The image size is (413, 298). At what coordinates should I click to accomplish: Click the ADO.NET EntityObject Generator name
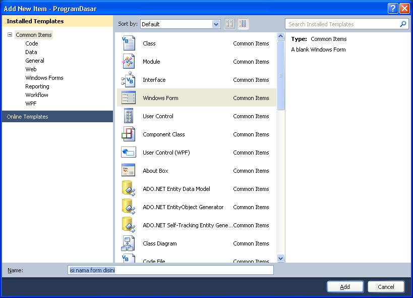(183, 207)
